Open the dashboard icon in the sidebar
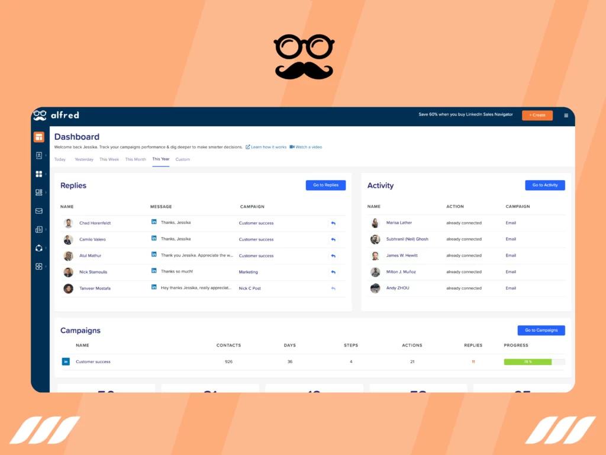 38,137
